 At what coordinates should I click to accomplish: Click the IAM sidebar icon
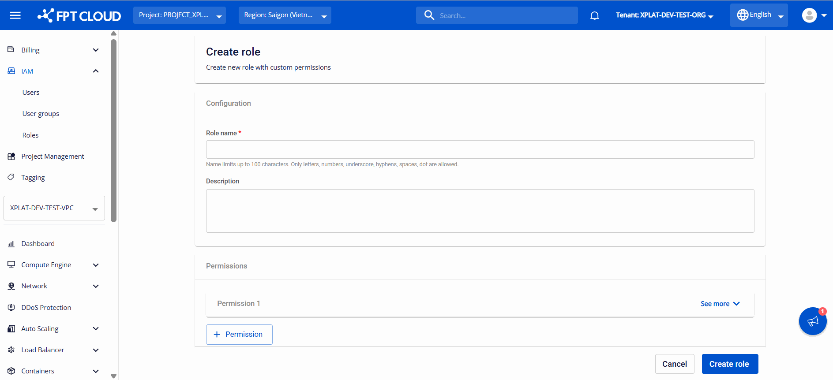tap(11, 71)
